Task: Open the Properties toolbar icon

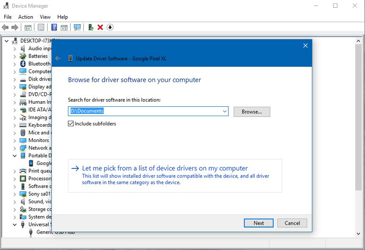Action: 41,28
